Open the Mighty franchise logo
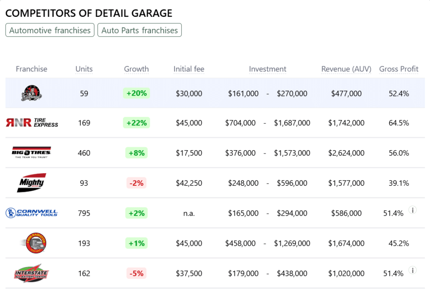430x289 pixels. coord(31,183)
